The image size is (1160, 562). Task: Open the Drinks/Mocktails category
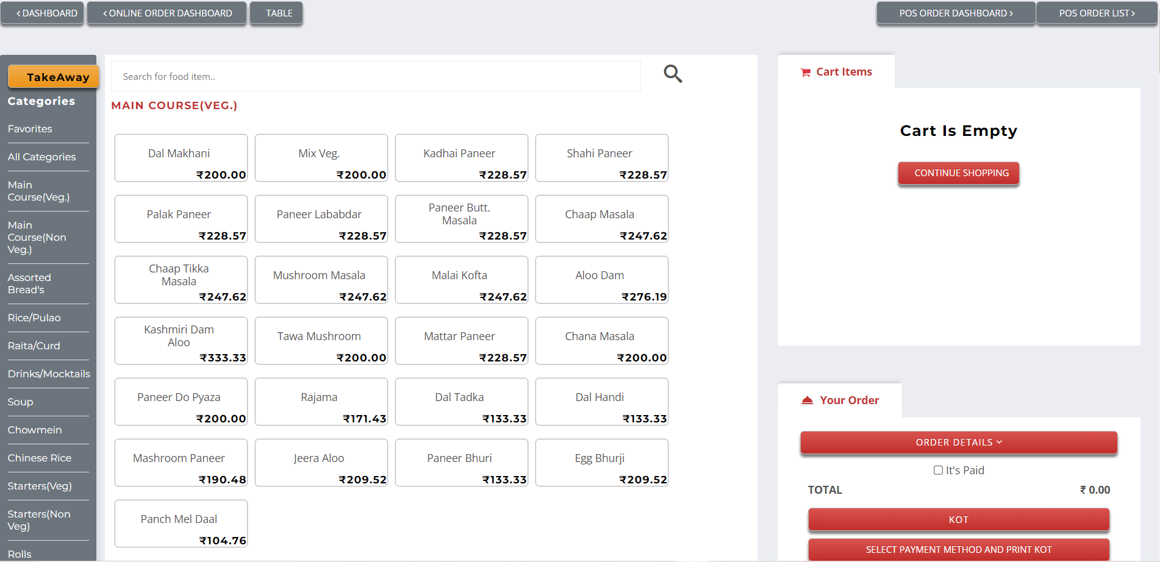tap(48, 374)
